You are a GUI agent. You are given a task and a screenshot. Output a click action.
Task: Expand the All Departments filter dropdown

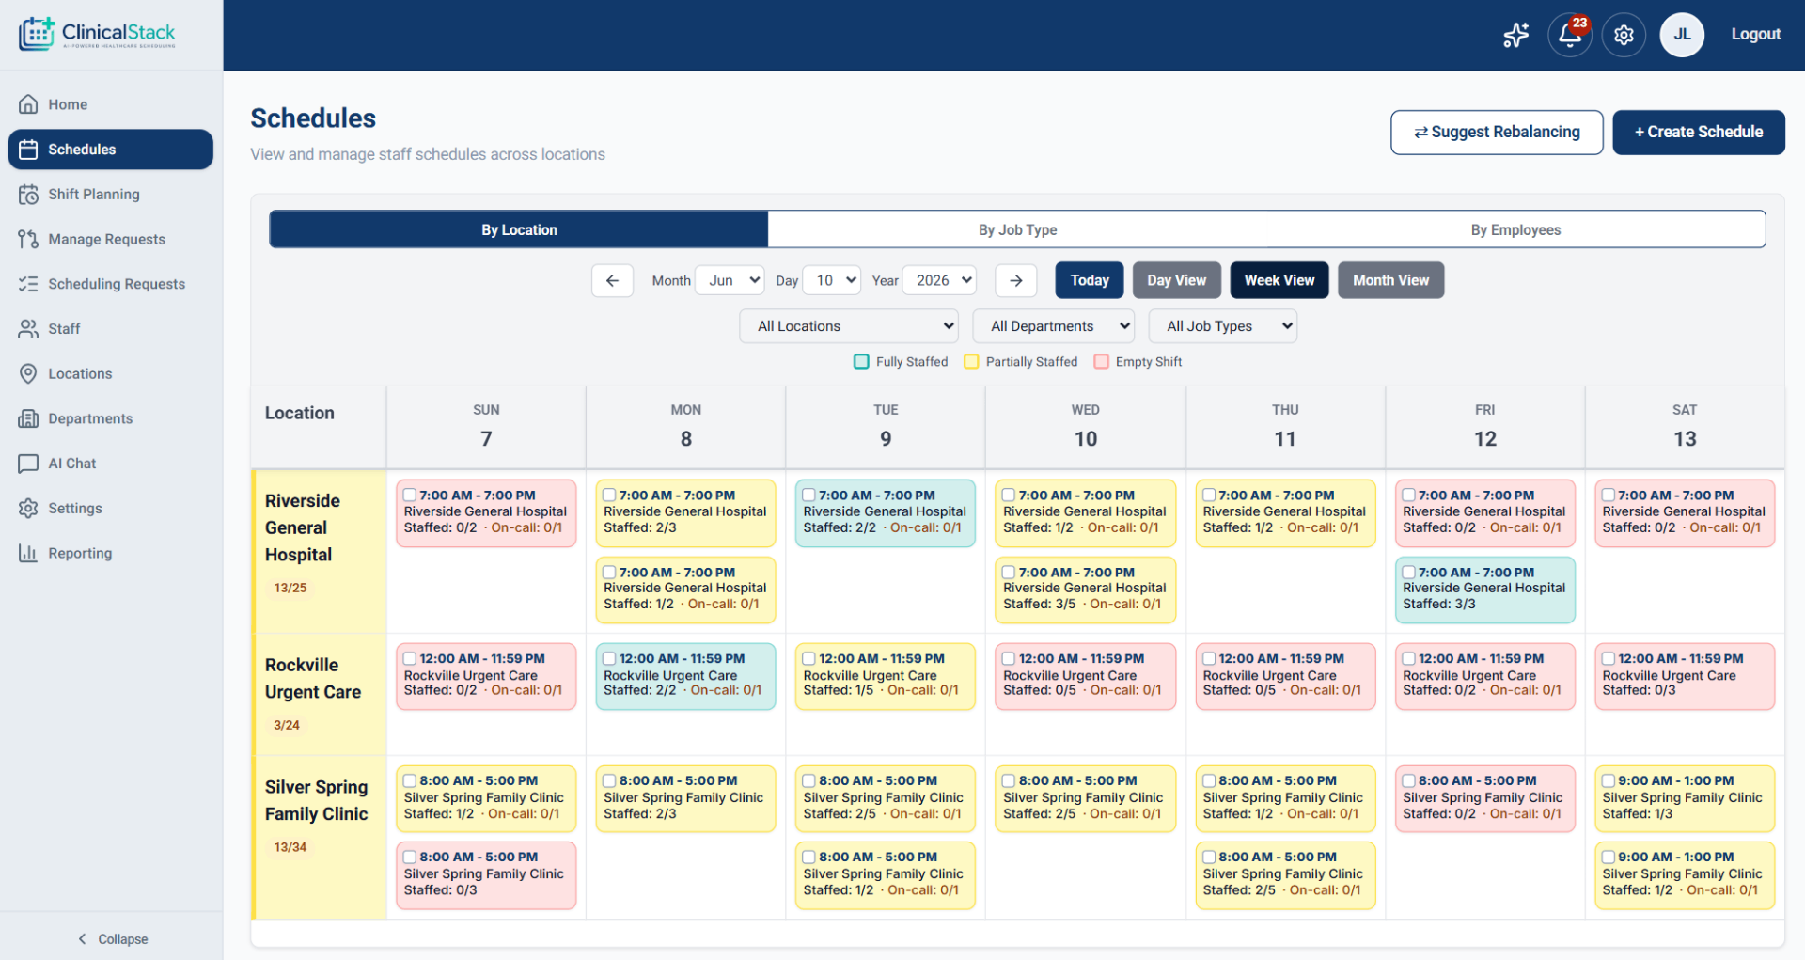click(x=1054, y=326)
